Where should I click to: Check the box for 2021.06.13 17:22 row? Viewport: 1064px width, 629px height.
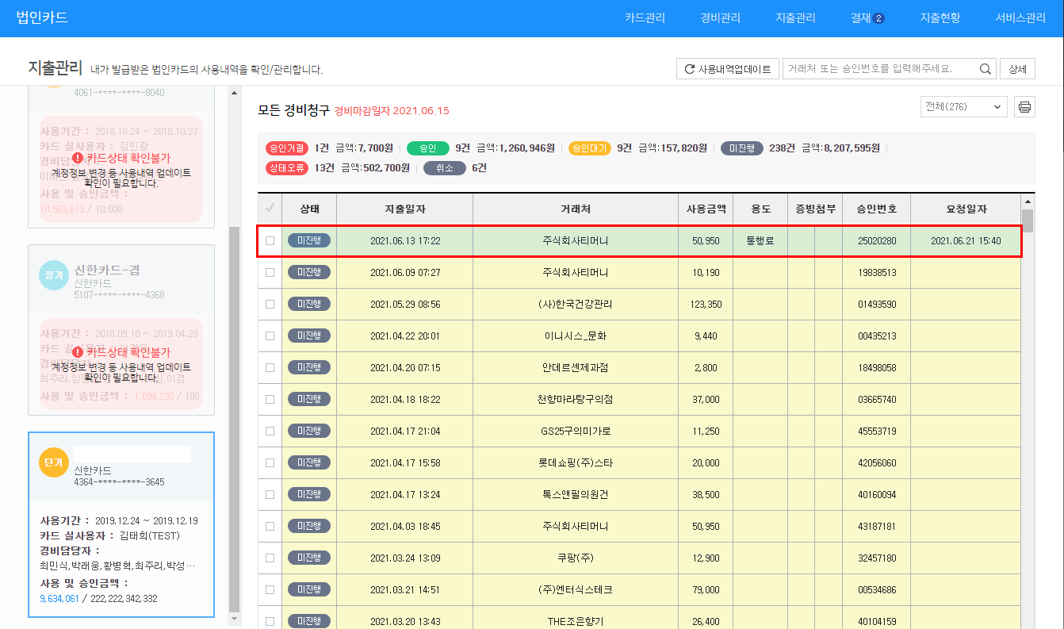tap(270, 241)
